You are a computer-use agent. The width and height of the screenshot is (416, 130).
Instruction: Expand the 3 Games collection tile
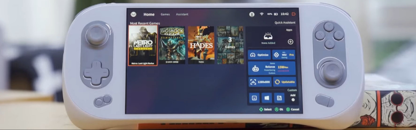pos(230,45)
